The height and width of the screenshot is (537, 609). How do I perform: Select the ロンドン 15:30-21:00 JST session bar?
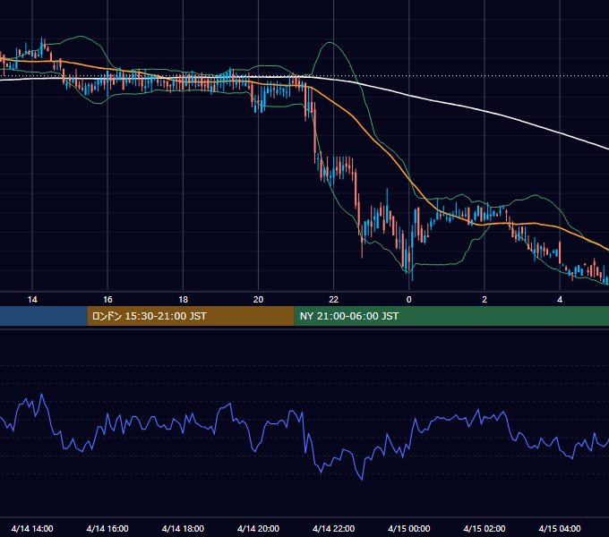point(191,316)
